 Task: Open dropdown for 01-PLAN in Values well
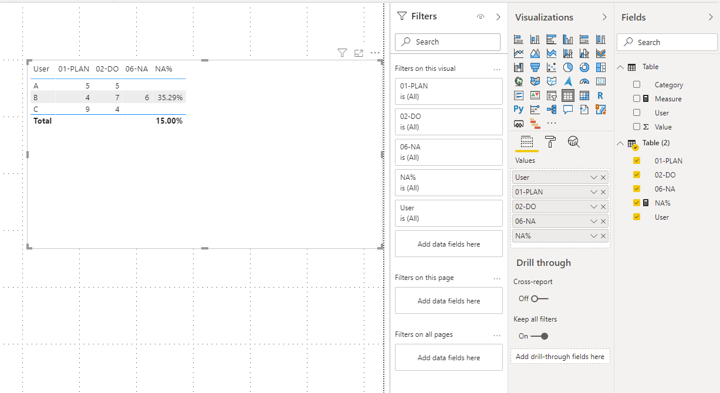click(x=594, y=192)
